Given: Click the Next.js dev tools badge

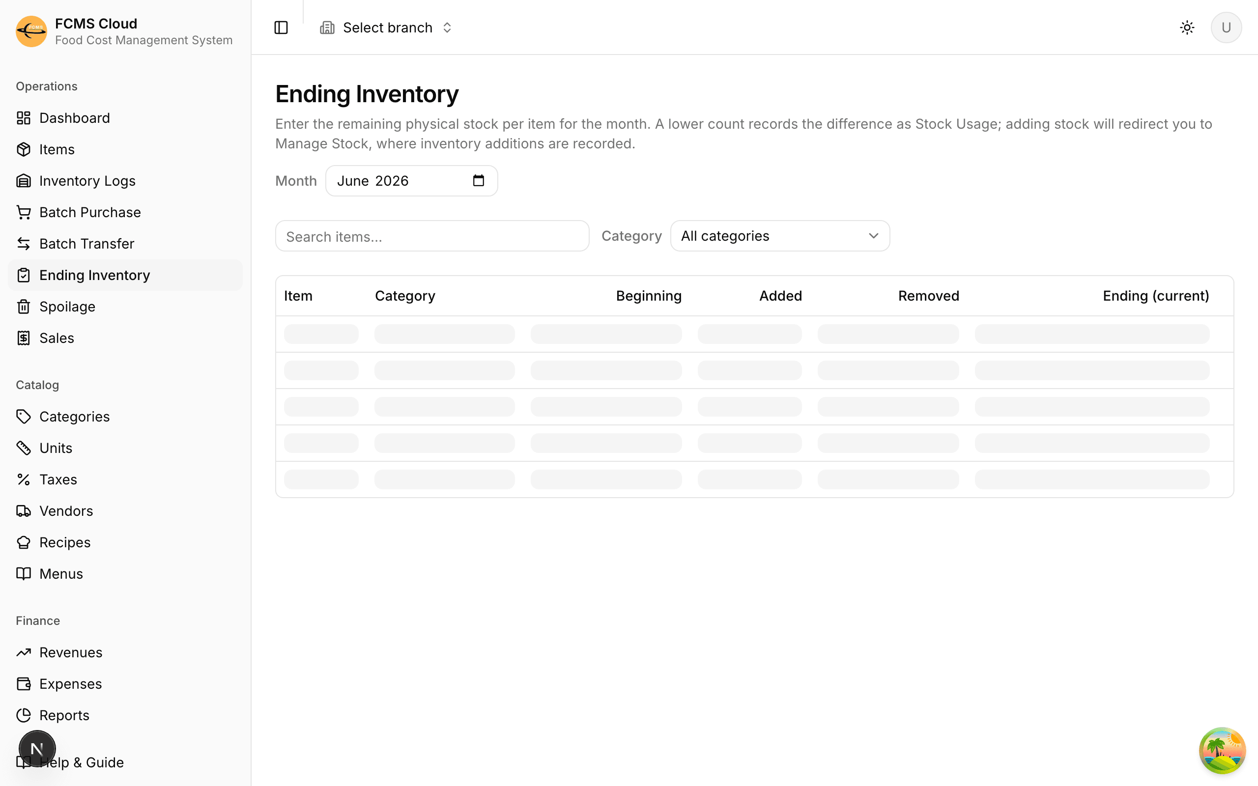Looking at the screenshot, I should pyautogui.click(x=37, y=749).
